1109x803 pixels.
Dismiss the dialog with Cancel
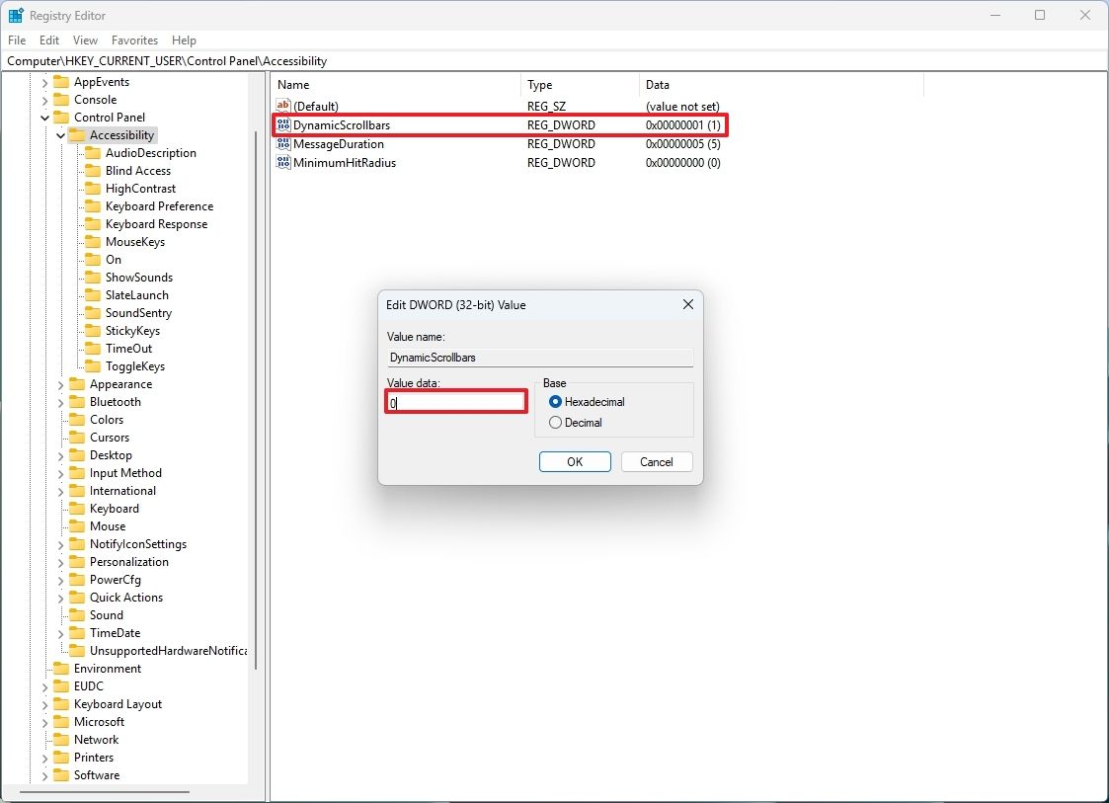tap(656, 461)
